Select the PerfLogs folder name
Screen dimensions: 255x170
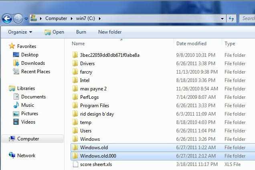pos(89,97)
